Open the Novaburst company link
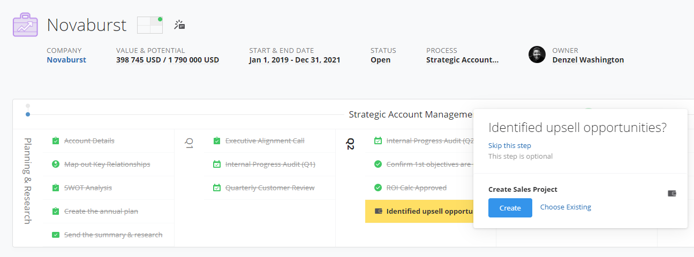This screenshot has width=694, height=257. point(66,60)
